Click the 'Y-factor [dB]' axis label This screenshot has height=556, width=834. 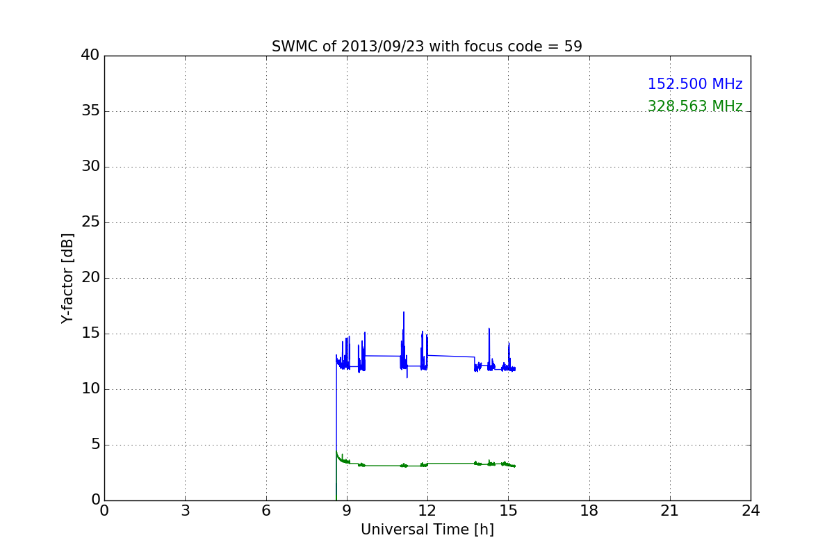pos(67,278)
